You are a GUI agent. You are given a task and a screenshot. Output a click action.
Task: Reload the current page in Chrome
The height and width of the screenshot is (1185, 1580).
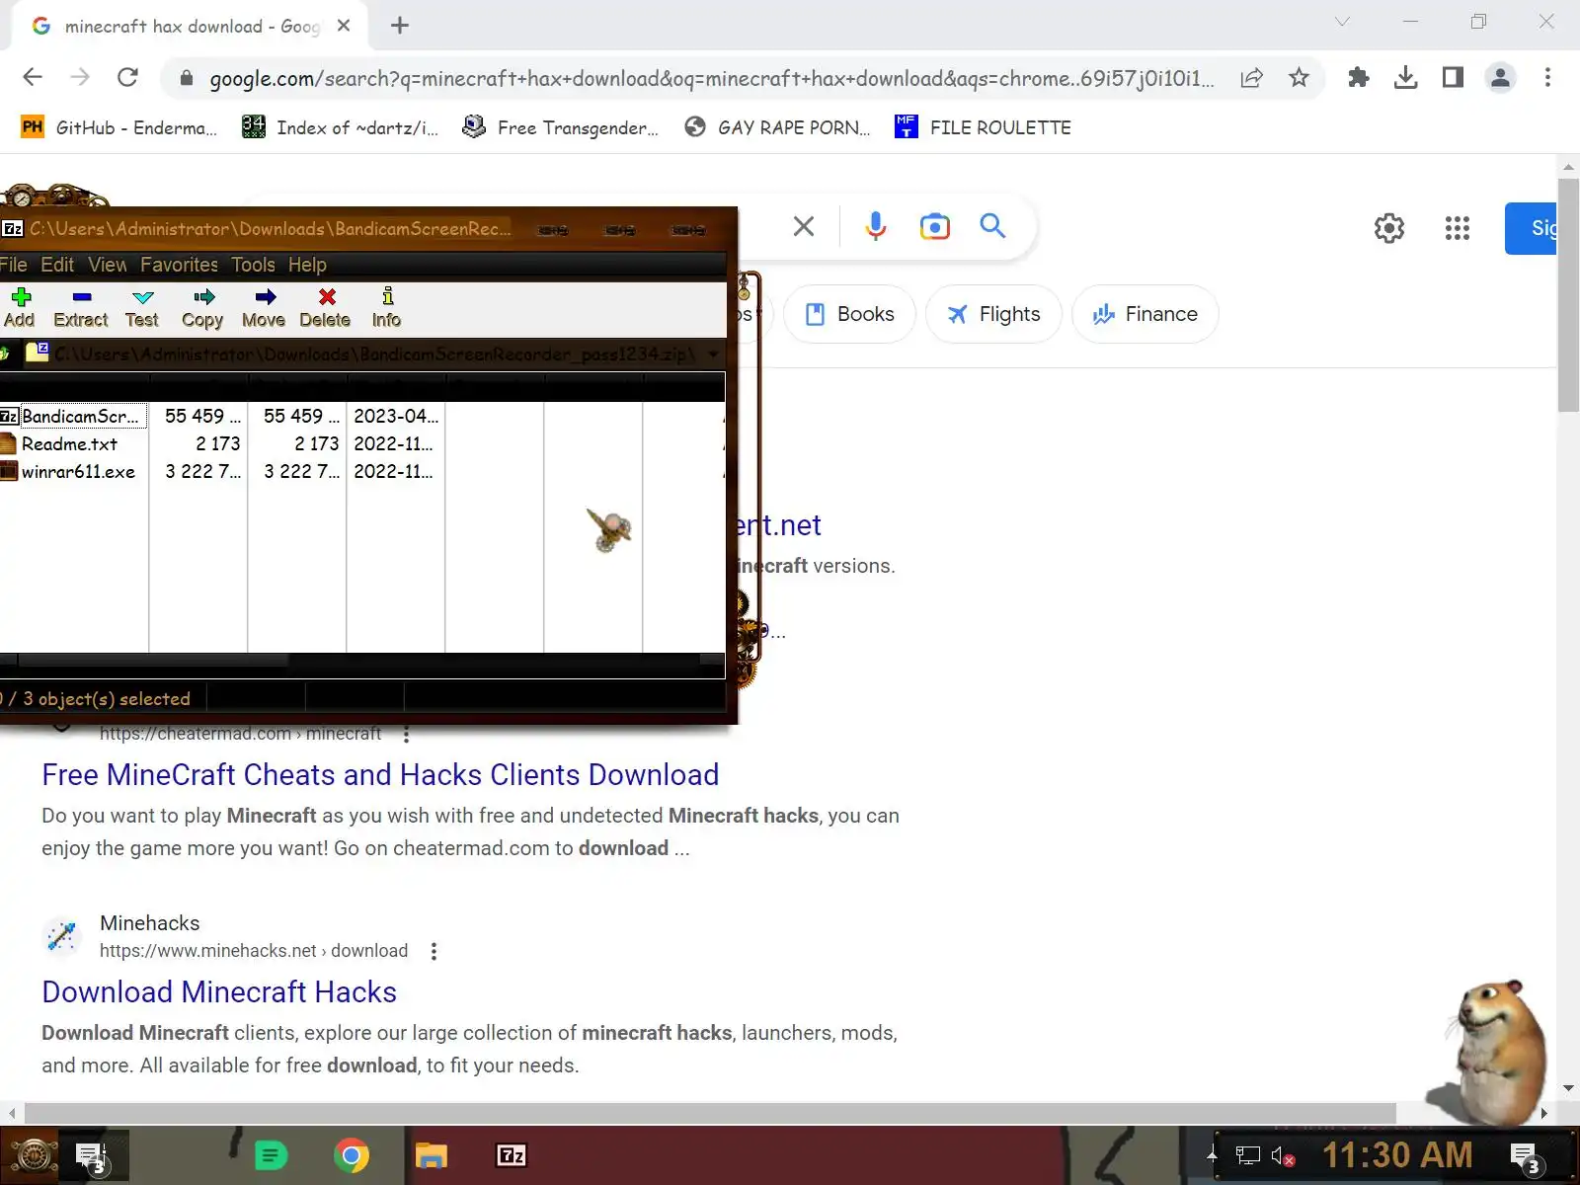(127, 78)
